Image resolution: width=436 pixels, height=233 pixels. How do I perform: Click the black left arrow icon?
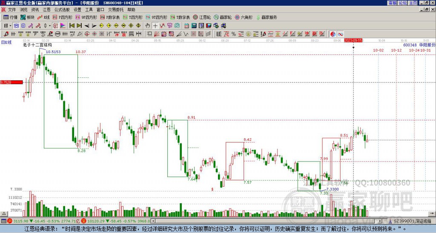(x=86, y=26)
